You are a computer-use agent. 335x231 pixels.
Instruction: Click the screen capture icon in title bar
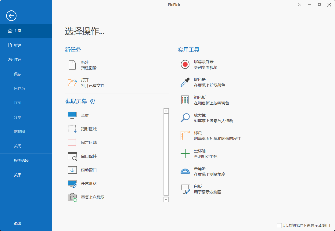pyautogui.click(x=300, y=4)
